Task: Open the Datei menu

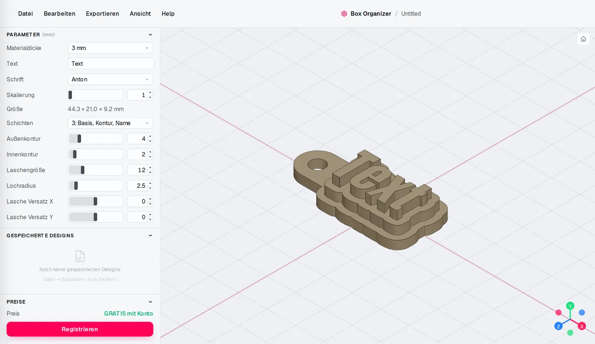Action: [x=25, y=14]
